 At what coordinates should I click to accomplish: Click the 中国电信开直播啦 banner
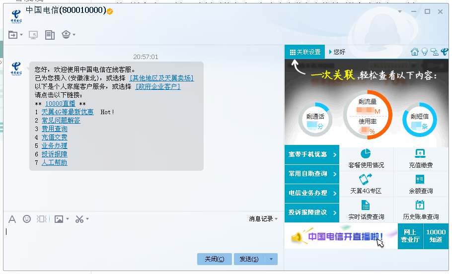(341, 236)
